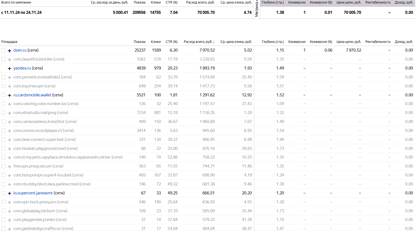Click Показы header in placements table
Viewport: 416px width, 231px height.
pos(140,42)
